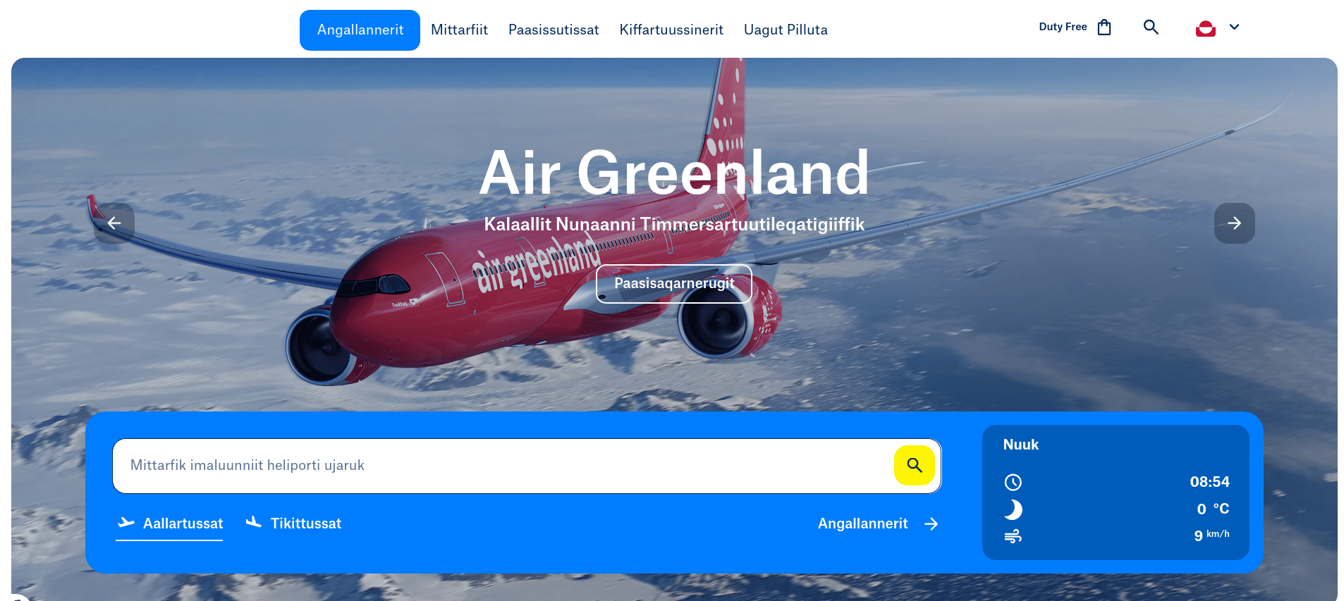Screen dimensions: 1344x601
Task: Switch to the Tikittussat arrivals tab
Action: tap(293, 523)
